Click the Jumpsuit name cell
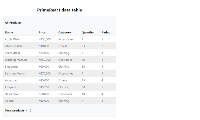The image size is (200, 120). click(11, 87)
